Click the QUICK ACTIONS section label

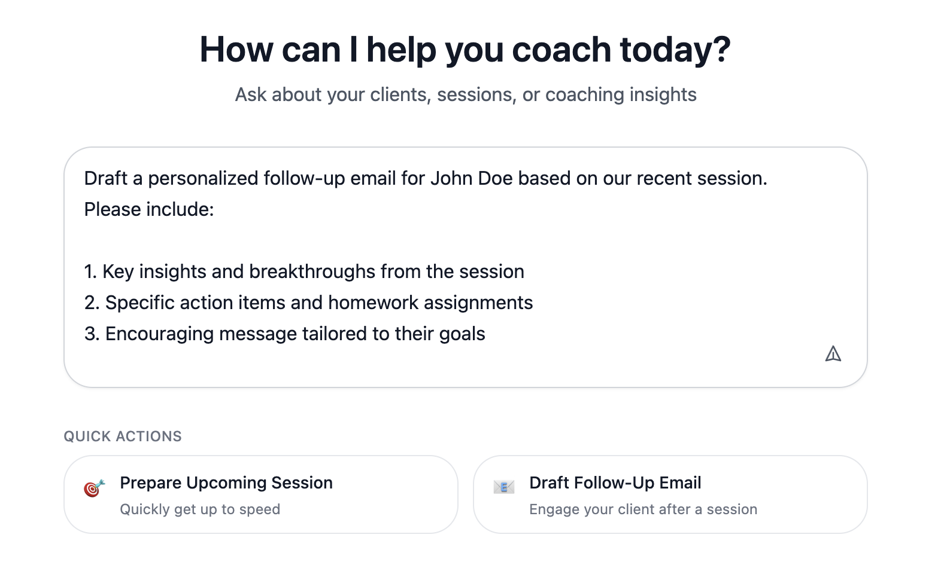pyautogui.click(x=122, y=436)
